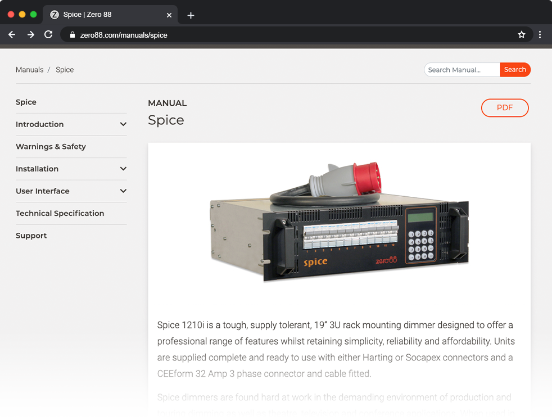Click the Manuals breadcrumb link

coord(30,70)
